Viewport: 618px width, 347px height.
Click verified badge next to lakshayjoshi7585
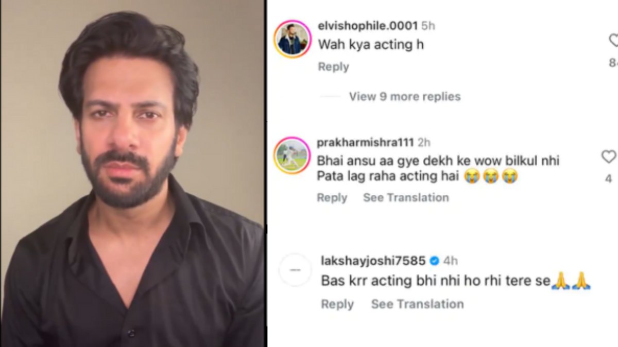[434, 261]
